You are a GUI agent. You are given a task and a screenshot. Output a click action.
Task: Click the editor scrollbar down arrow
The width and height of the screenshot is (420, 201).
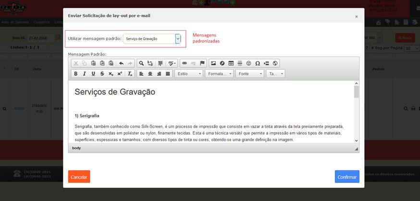point(356,141)
